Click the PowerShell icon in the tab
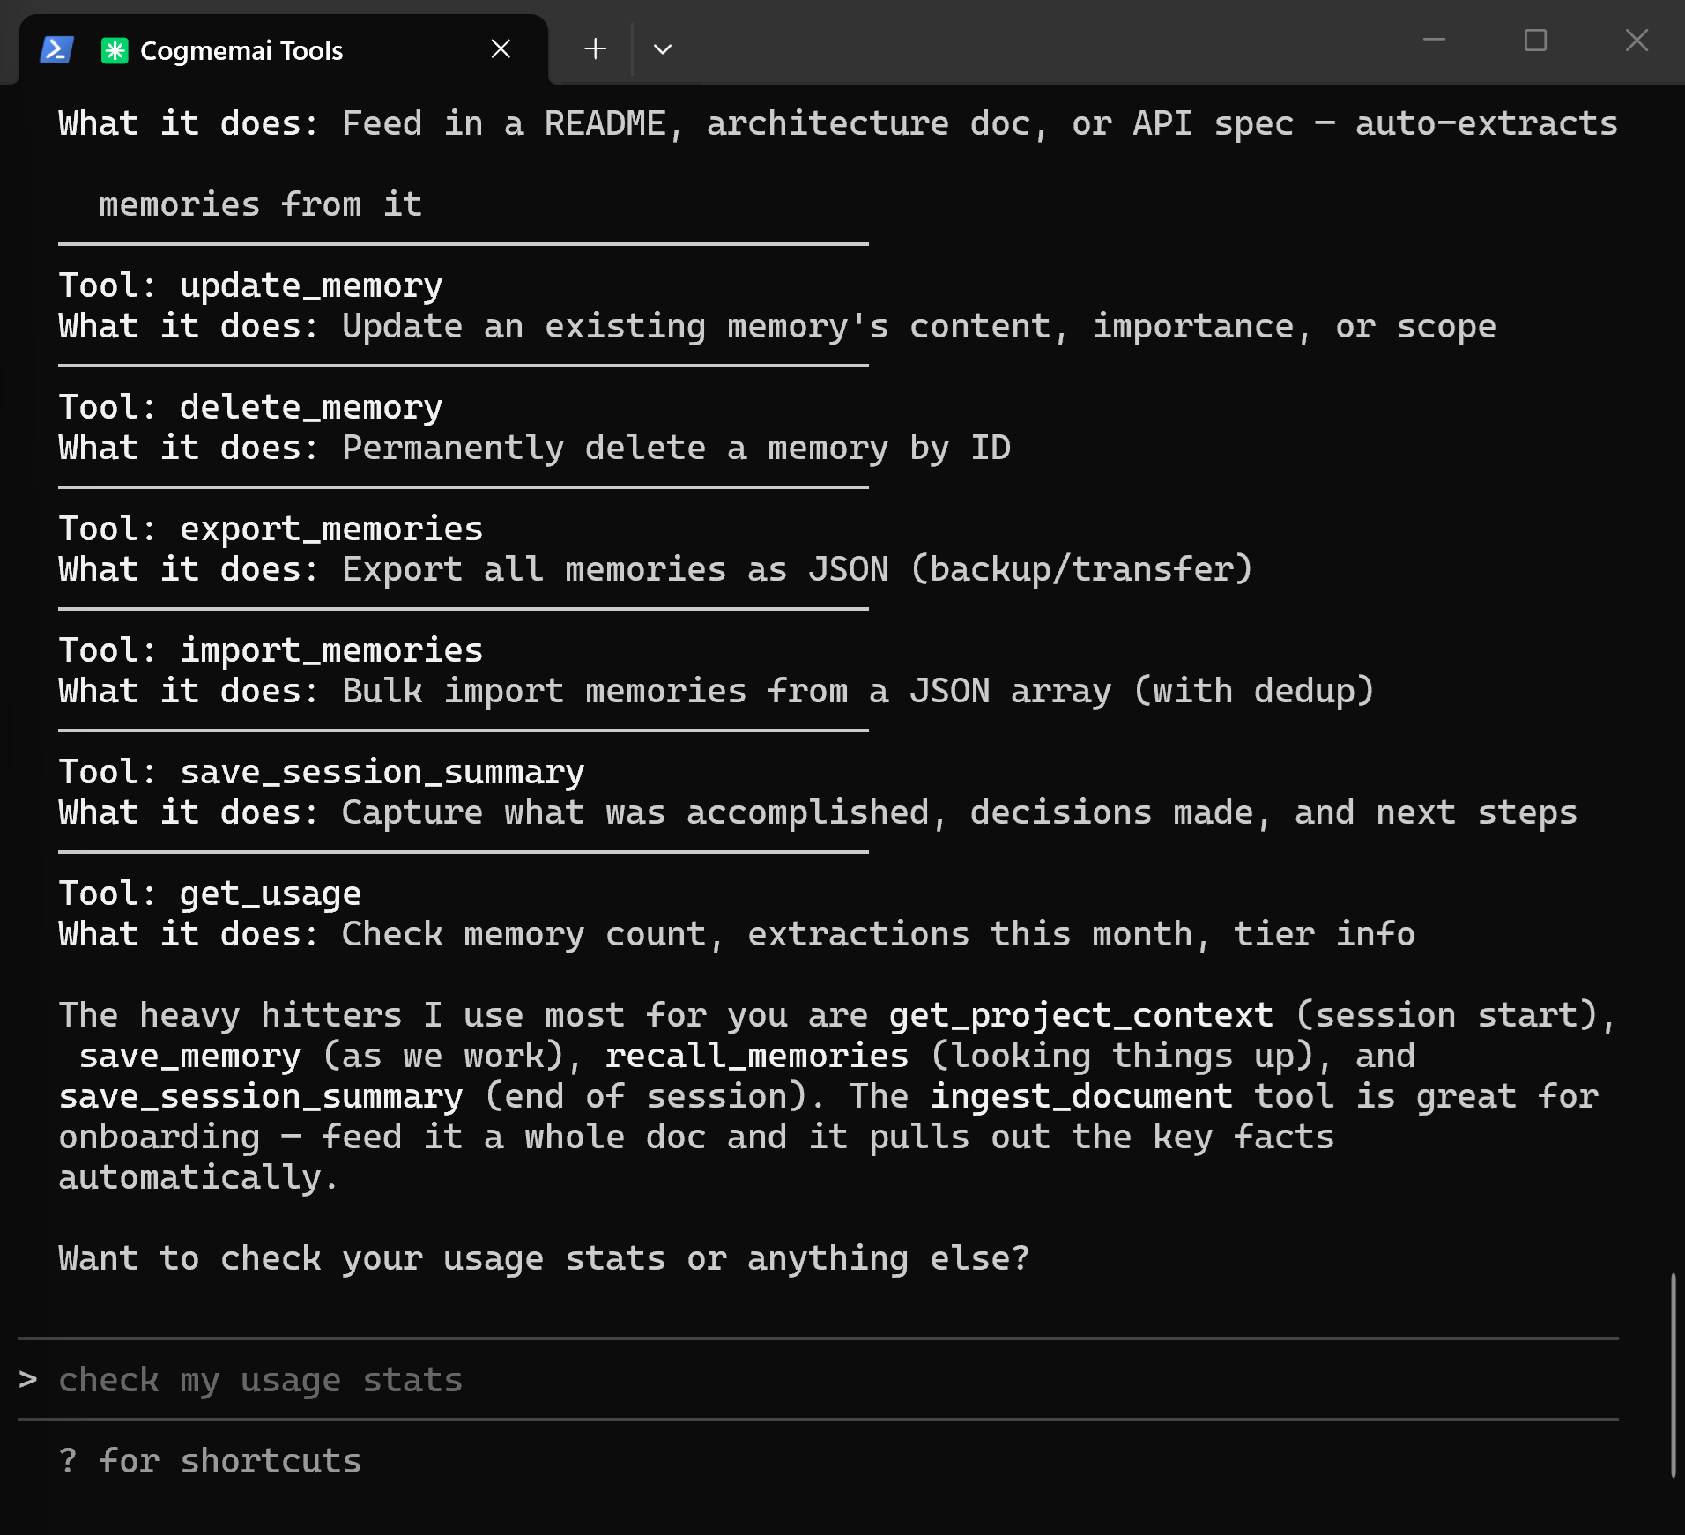The height and width of the screenshot is (1535, 1685). point(56,49)
